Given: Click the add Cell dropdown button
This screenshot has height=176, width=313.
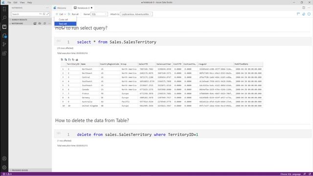Looking at the screenshot, I should (x=61, y=14).
